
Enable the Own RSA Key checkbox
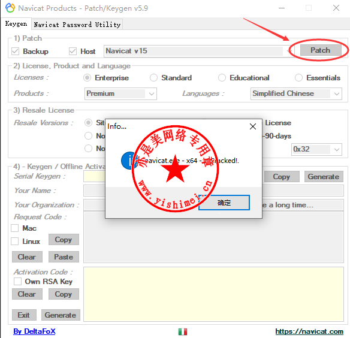(17, 281)
